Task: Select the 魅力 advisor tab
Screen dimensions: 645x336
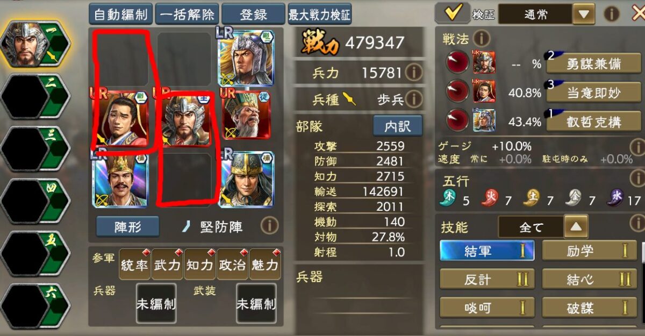Action: [x=265, y=264]
